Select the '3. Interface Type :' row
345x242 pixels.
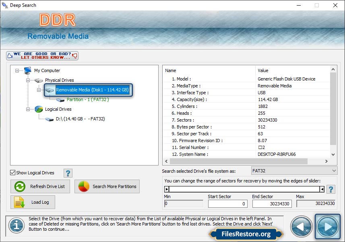(x=246, y=93)
